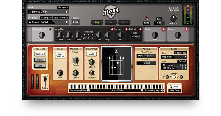
Task: Toggle the Compare button
Action: pyautogui.click(x=46, y=18)
